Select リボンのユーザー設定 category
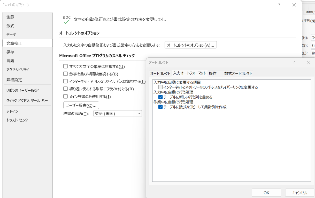315x198 pixels. pos(22,90)
